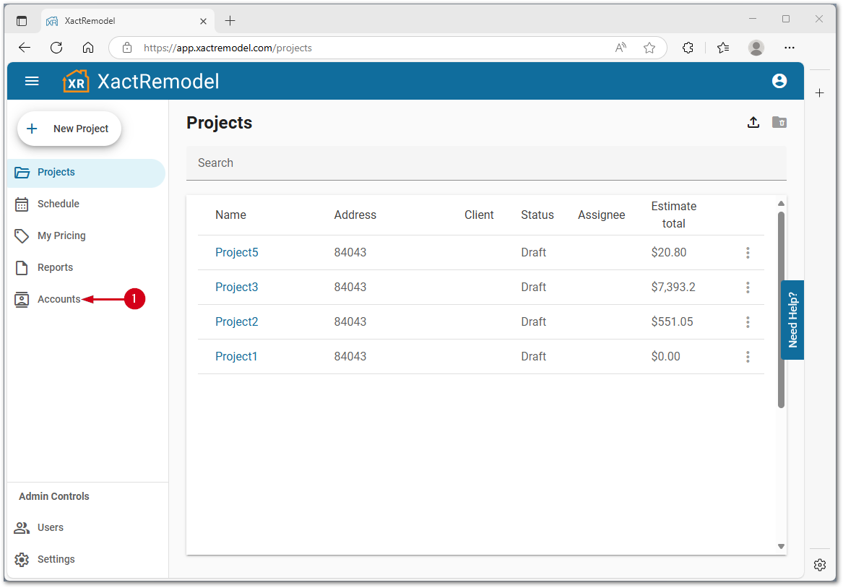Viewport: 843px width, 588px height.
Task: Open the Schedule section
Action: pyautogui.click(x=58, y=204)
